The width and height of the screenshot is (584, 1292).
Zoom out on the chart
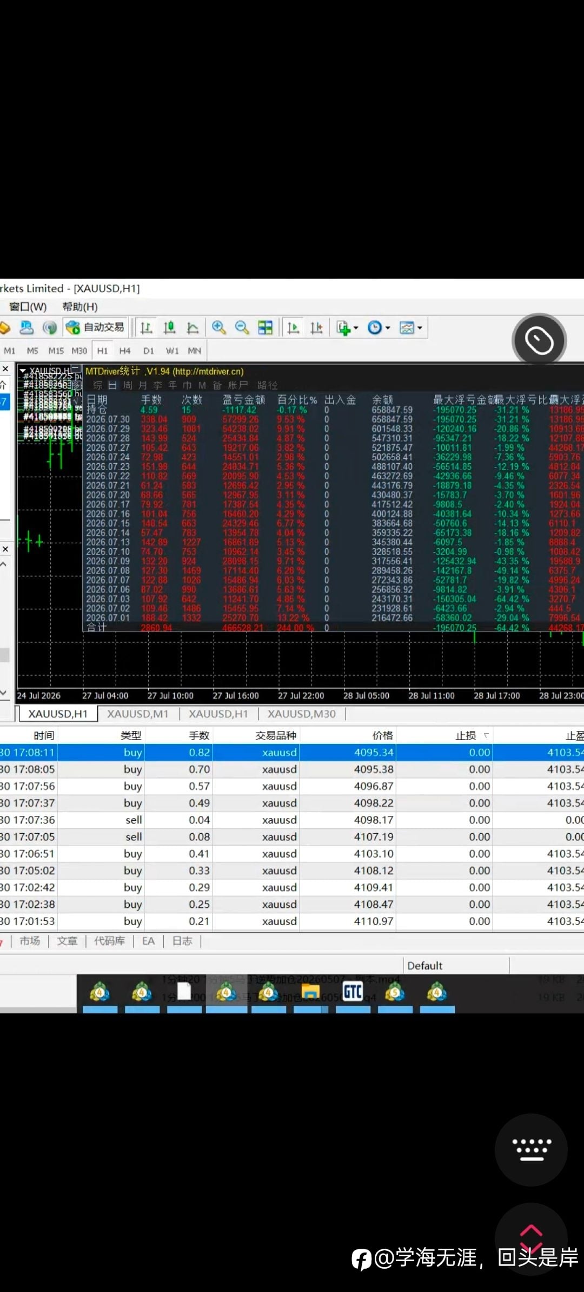coord(242,327)
